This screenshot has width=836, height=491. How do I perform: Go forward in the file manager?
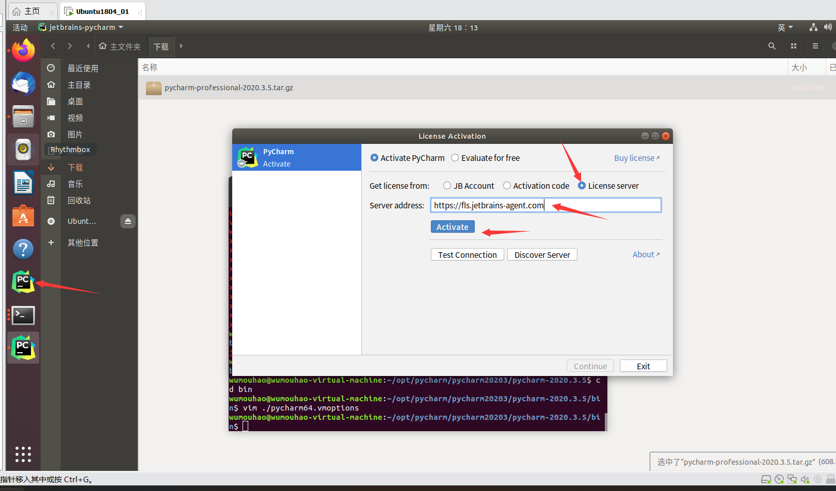pyautogui.click(x=70, y=46)
